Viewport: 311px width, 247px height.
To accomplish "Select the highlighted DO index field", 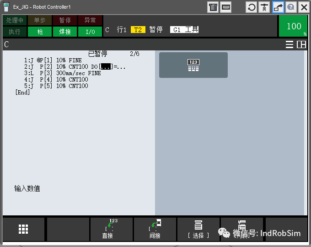I will coord(106,67).
